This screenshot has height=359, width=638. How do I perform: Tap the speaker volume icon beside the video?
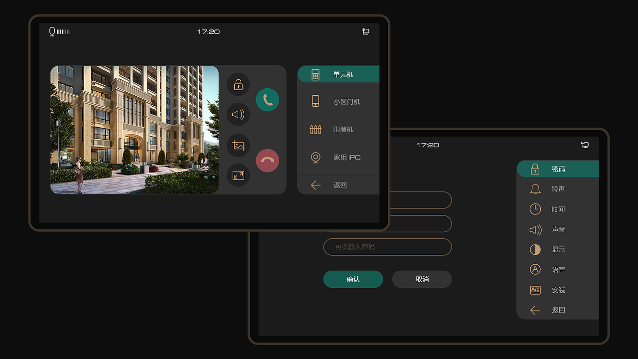238,114
